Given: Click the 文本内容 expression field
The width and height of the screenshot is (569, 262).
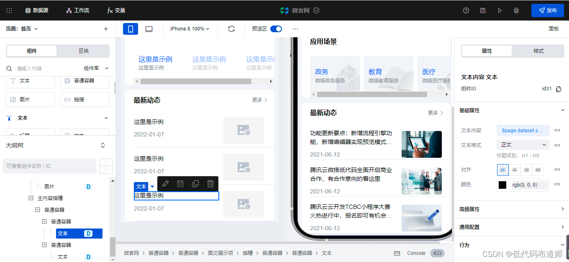Looking at the screenshot, I should [523, 131].
